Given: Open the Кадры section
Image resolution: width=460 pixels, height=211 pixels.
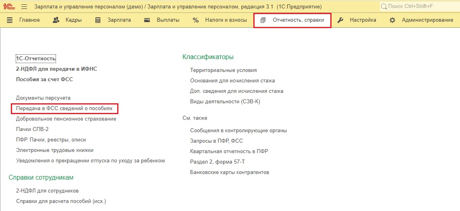Looking at the screenshot, I should click(74, 20).
